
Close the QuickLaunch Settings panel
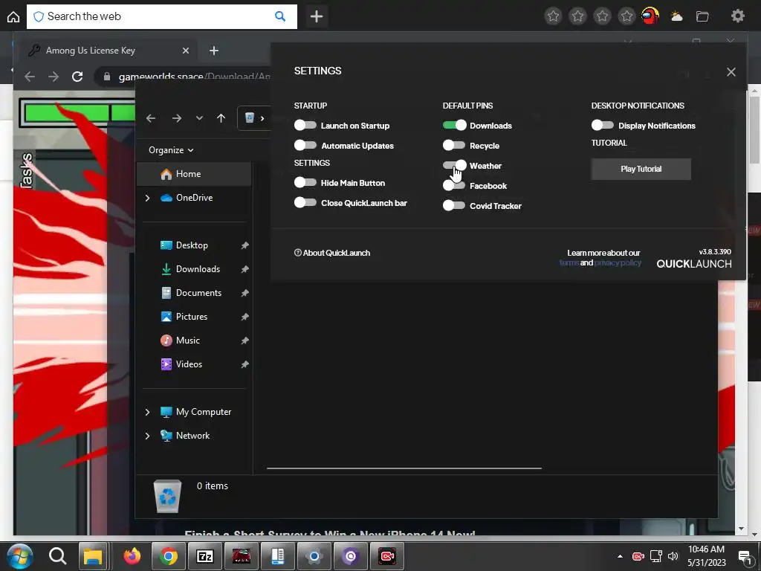(x=731, y=72)
